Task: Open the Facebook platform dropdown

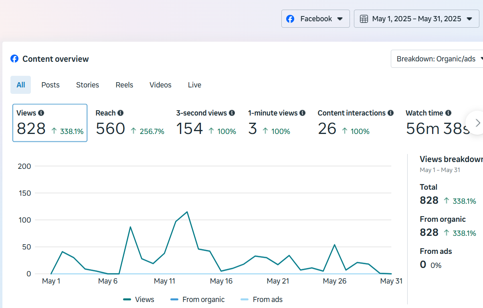Action: (315, 19)
